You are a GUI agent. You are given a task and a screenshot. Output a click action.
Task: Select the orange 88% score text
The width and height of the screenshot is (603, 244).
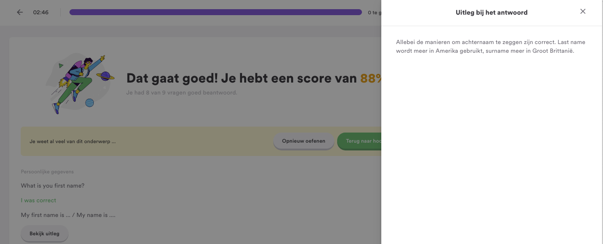click(371, 78)
